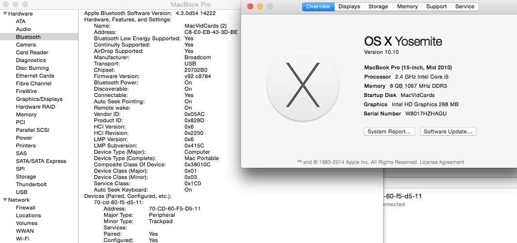Image resolution: width=517 pixels, height=243 pixels.
Task: Select Locations under Network
Action: pos(28,216)
